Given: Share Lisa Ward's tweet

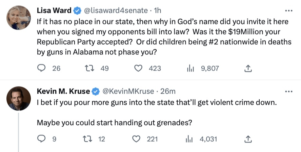Looking at the screenshot, I should [x=248, y=68].
